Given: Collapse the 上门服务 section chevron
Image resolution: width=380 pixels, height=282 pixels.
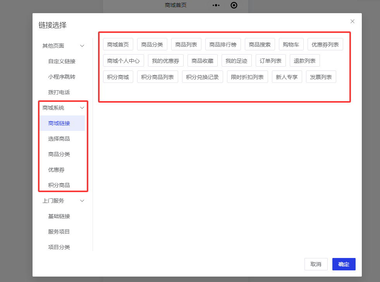Looking at the screenshot, I should coord(82,201).
